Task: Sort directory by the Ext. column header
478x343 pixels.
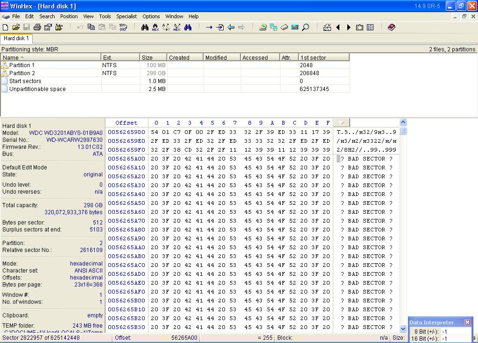Action: [x=120, y=57]
